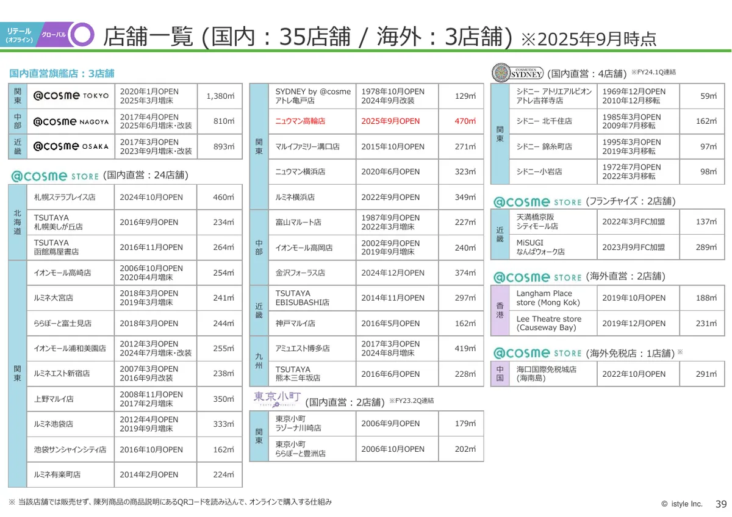Click the @cosme NAGOYA logo
The height and width of the screenshot is (517, 732).
coord(71,121)
